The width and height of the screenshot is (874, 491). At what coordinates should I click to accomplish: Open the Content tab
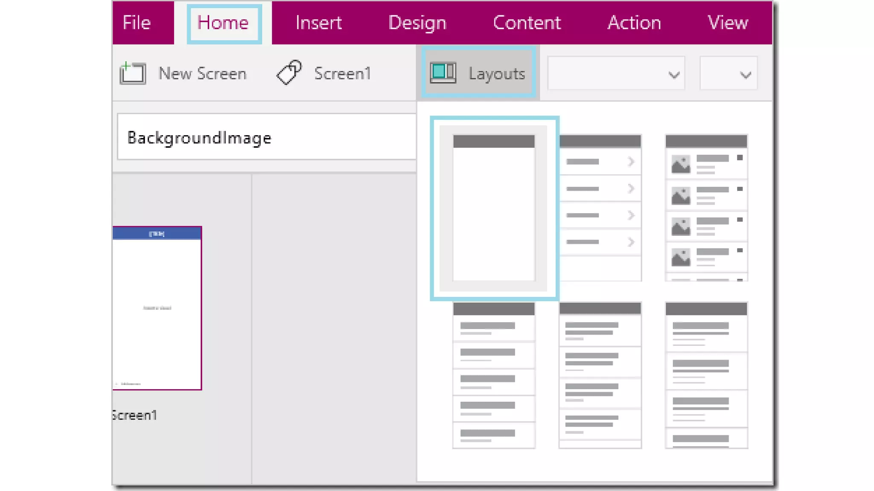tap(527, 23)
